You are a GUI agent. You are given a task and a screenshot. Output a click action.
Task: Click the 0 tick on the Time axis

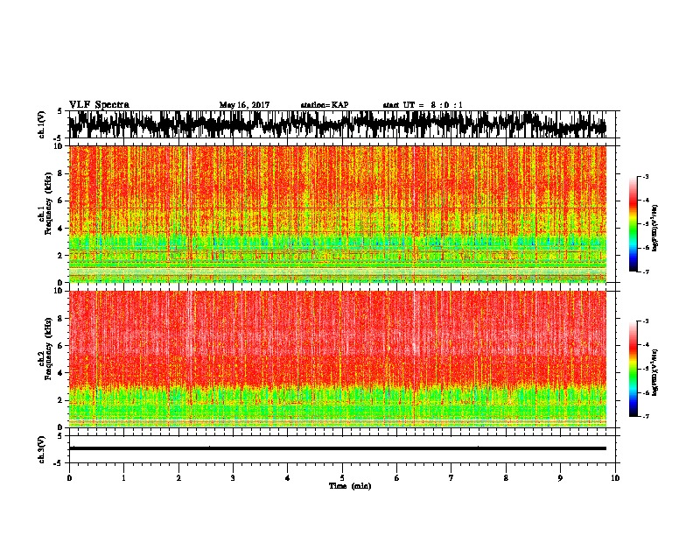click(x=69, y=478)
